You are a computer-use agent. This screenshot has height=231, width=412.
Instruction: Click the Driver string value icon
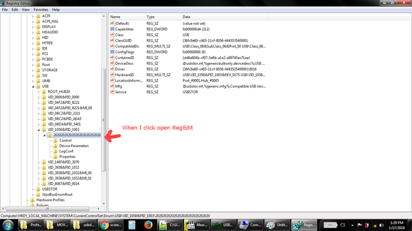[x=112, y=69]
